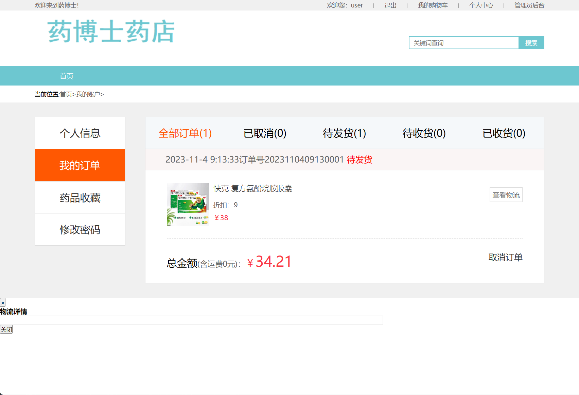Image resolution: width=579 pixels, height=395 pixels.
Task: Close the 物流详情 popup with the × icon
Action: tap(3, 302)
